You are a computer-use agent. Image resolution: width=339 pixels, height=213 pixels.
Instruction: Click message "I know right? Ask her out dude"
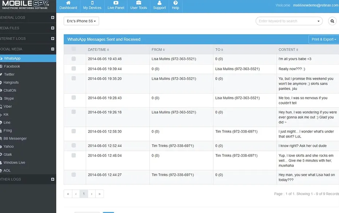pyautogui.click(x=303, y=146)
